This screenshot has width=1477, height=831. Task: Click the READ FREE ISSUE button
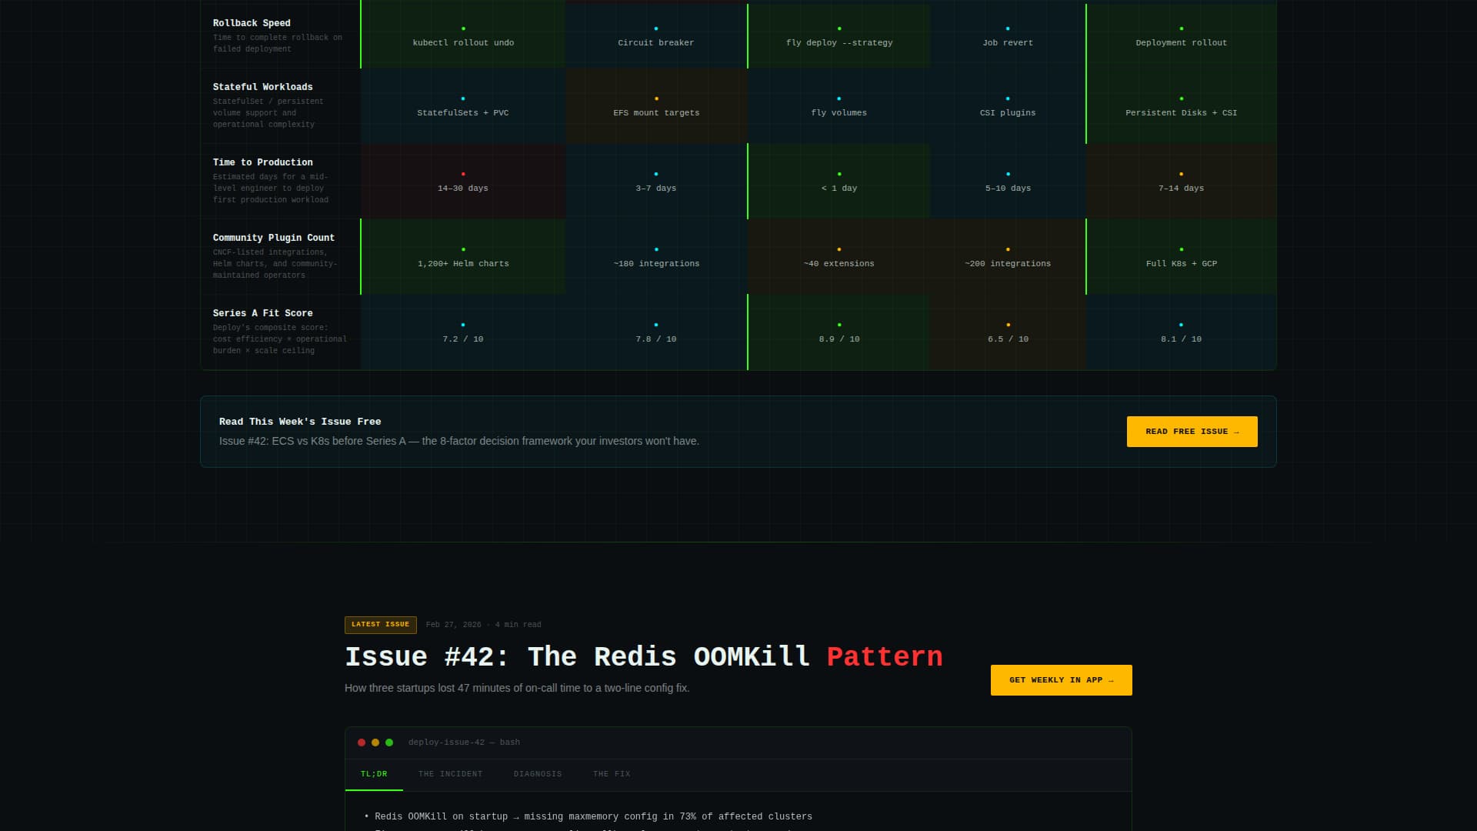pos(1192,432)
